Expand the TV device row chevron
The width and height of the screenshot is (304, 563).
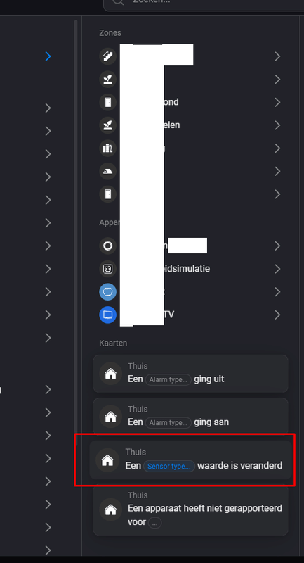pos(277,315)
